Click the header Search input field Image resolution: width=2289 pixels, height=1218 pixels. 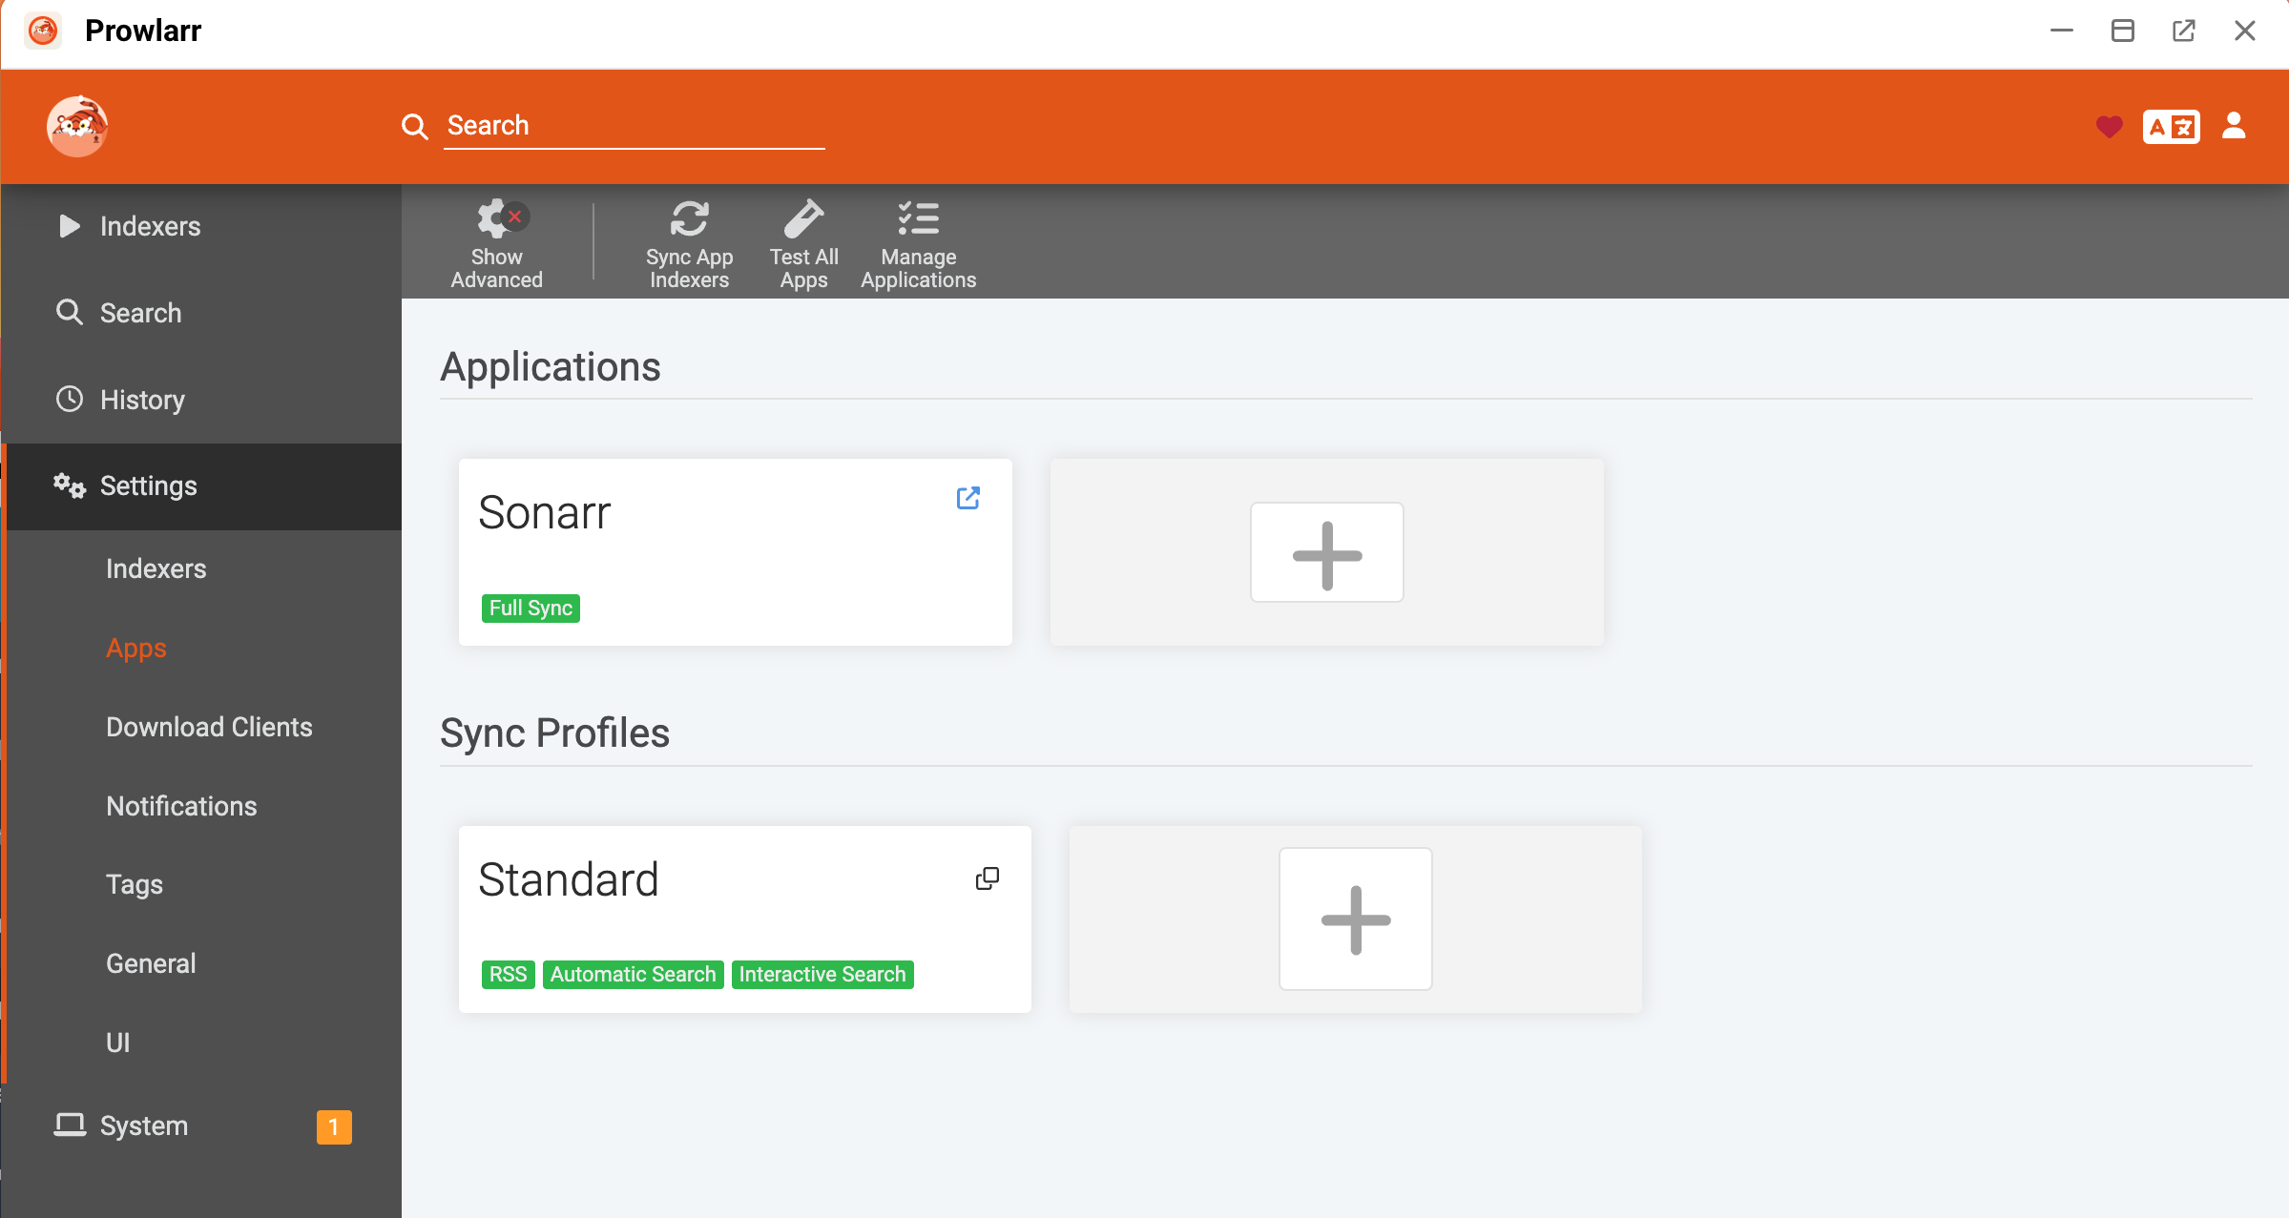tap(634, 126)
